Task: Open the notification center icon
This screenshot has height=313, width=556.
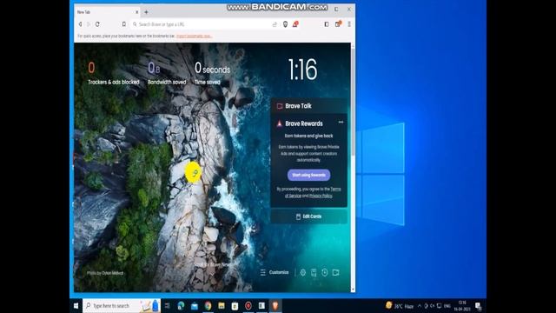Action: [478, 305]
